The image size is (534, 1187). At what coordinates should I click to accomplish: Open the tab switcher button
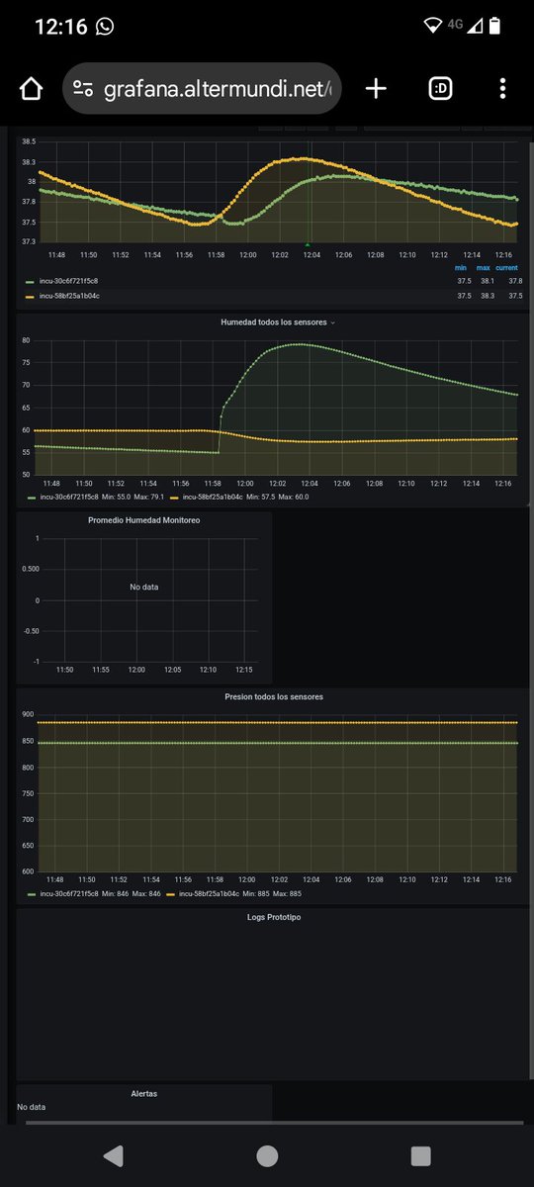click(441, 89)
